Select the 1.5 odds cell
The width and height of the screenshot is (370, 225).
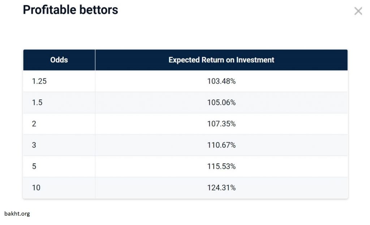[37, 103]
